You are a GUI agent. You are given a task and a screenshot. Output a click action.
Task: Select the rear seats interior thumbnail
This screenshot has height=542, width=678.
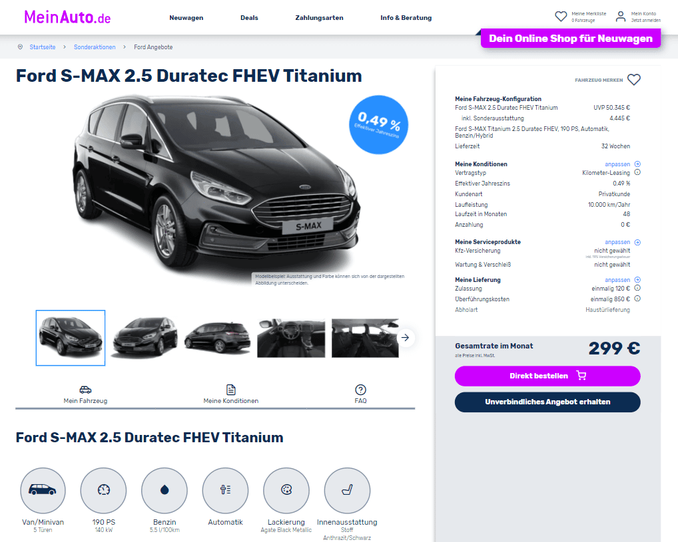coord(366,338)
